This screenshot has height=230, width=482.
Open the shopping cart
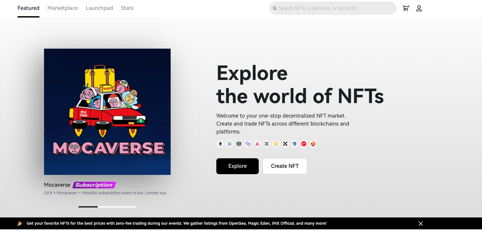(406, 8)
